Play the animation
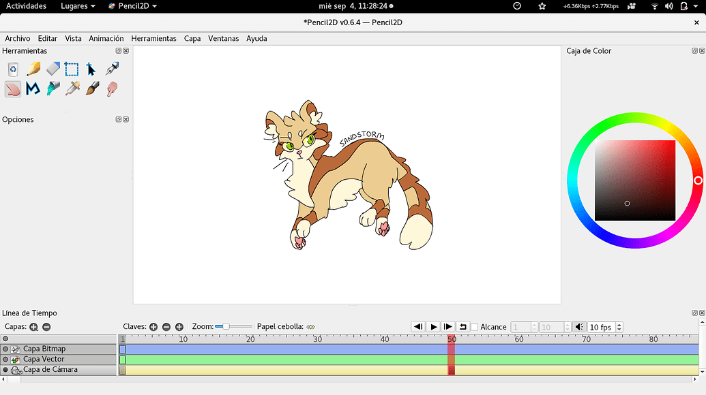Image resolution: width=706 pixels, height=395 pixels. click(x=433, y=327)
